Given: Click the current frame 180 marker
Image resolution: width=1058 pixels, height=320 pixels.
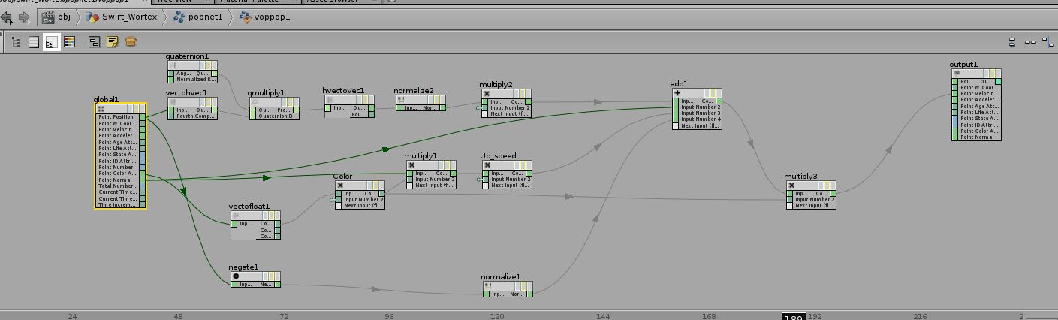Looking at the screenshot, I should [x=794, y=318].
